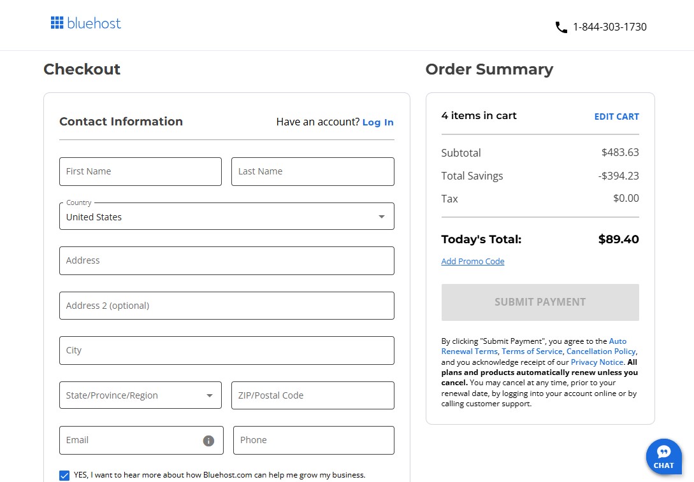Click the Last Name field
The height and width of the screenshot is (482, 694).
(x=312, y=171)
